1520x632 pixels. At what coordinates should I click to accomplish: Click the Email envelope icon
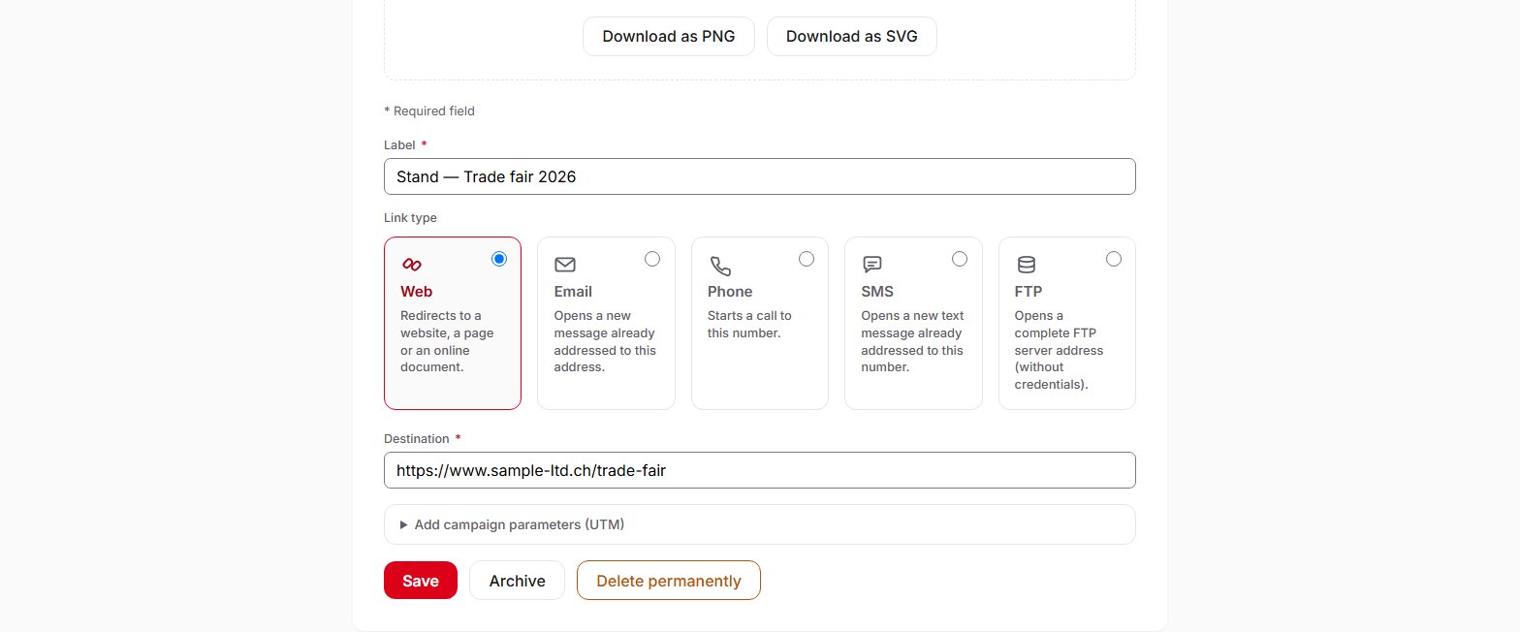click(565, 265)
